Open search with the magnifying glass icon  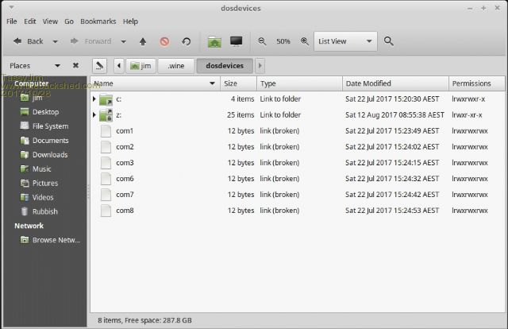tap(388, 41)
